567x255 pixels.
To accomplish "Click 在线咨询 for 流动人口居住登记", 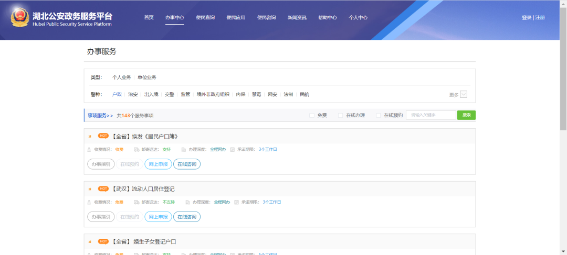I will (187, 217).
